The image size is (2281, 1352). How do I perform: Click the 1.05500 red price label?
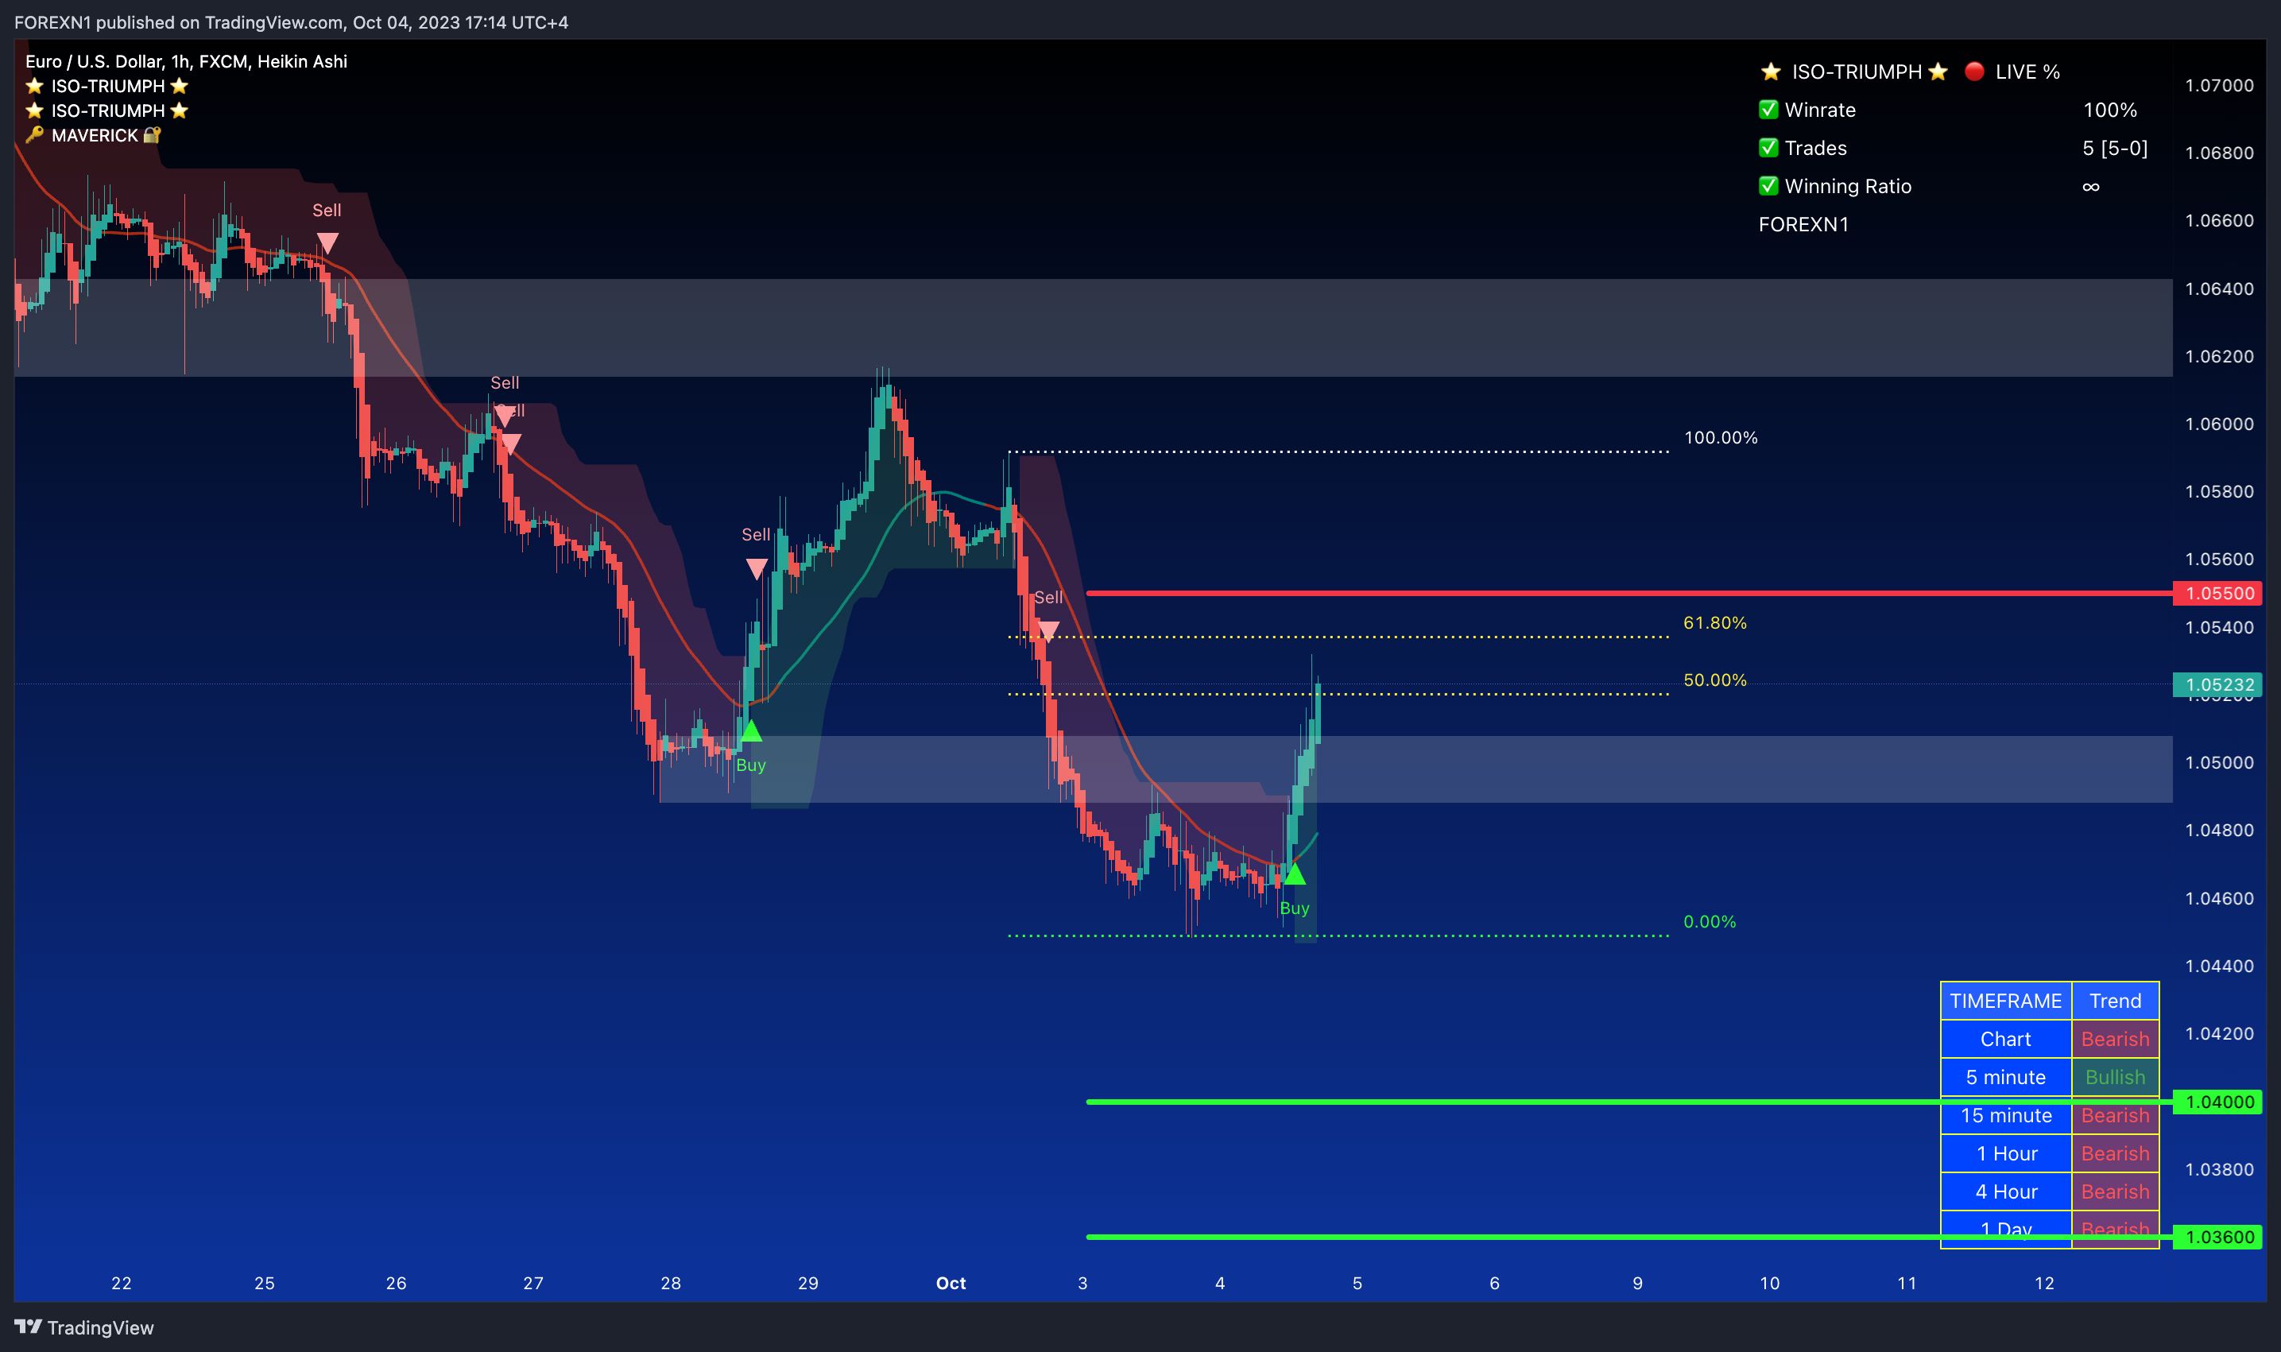click(2217, 593)
